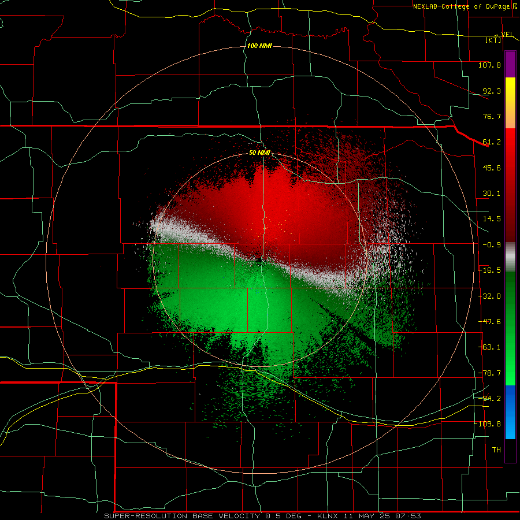Click the 50 NMI range ring label
The width and height of the screenshot is (520, 520).
click(259, 153)
